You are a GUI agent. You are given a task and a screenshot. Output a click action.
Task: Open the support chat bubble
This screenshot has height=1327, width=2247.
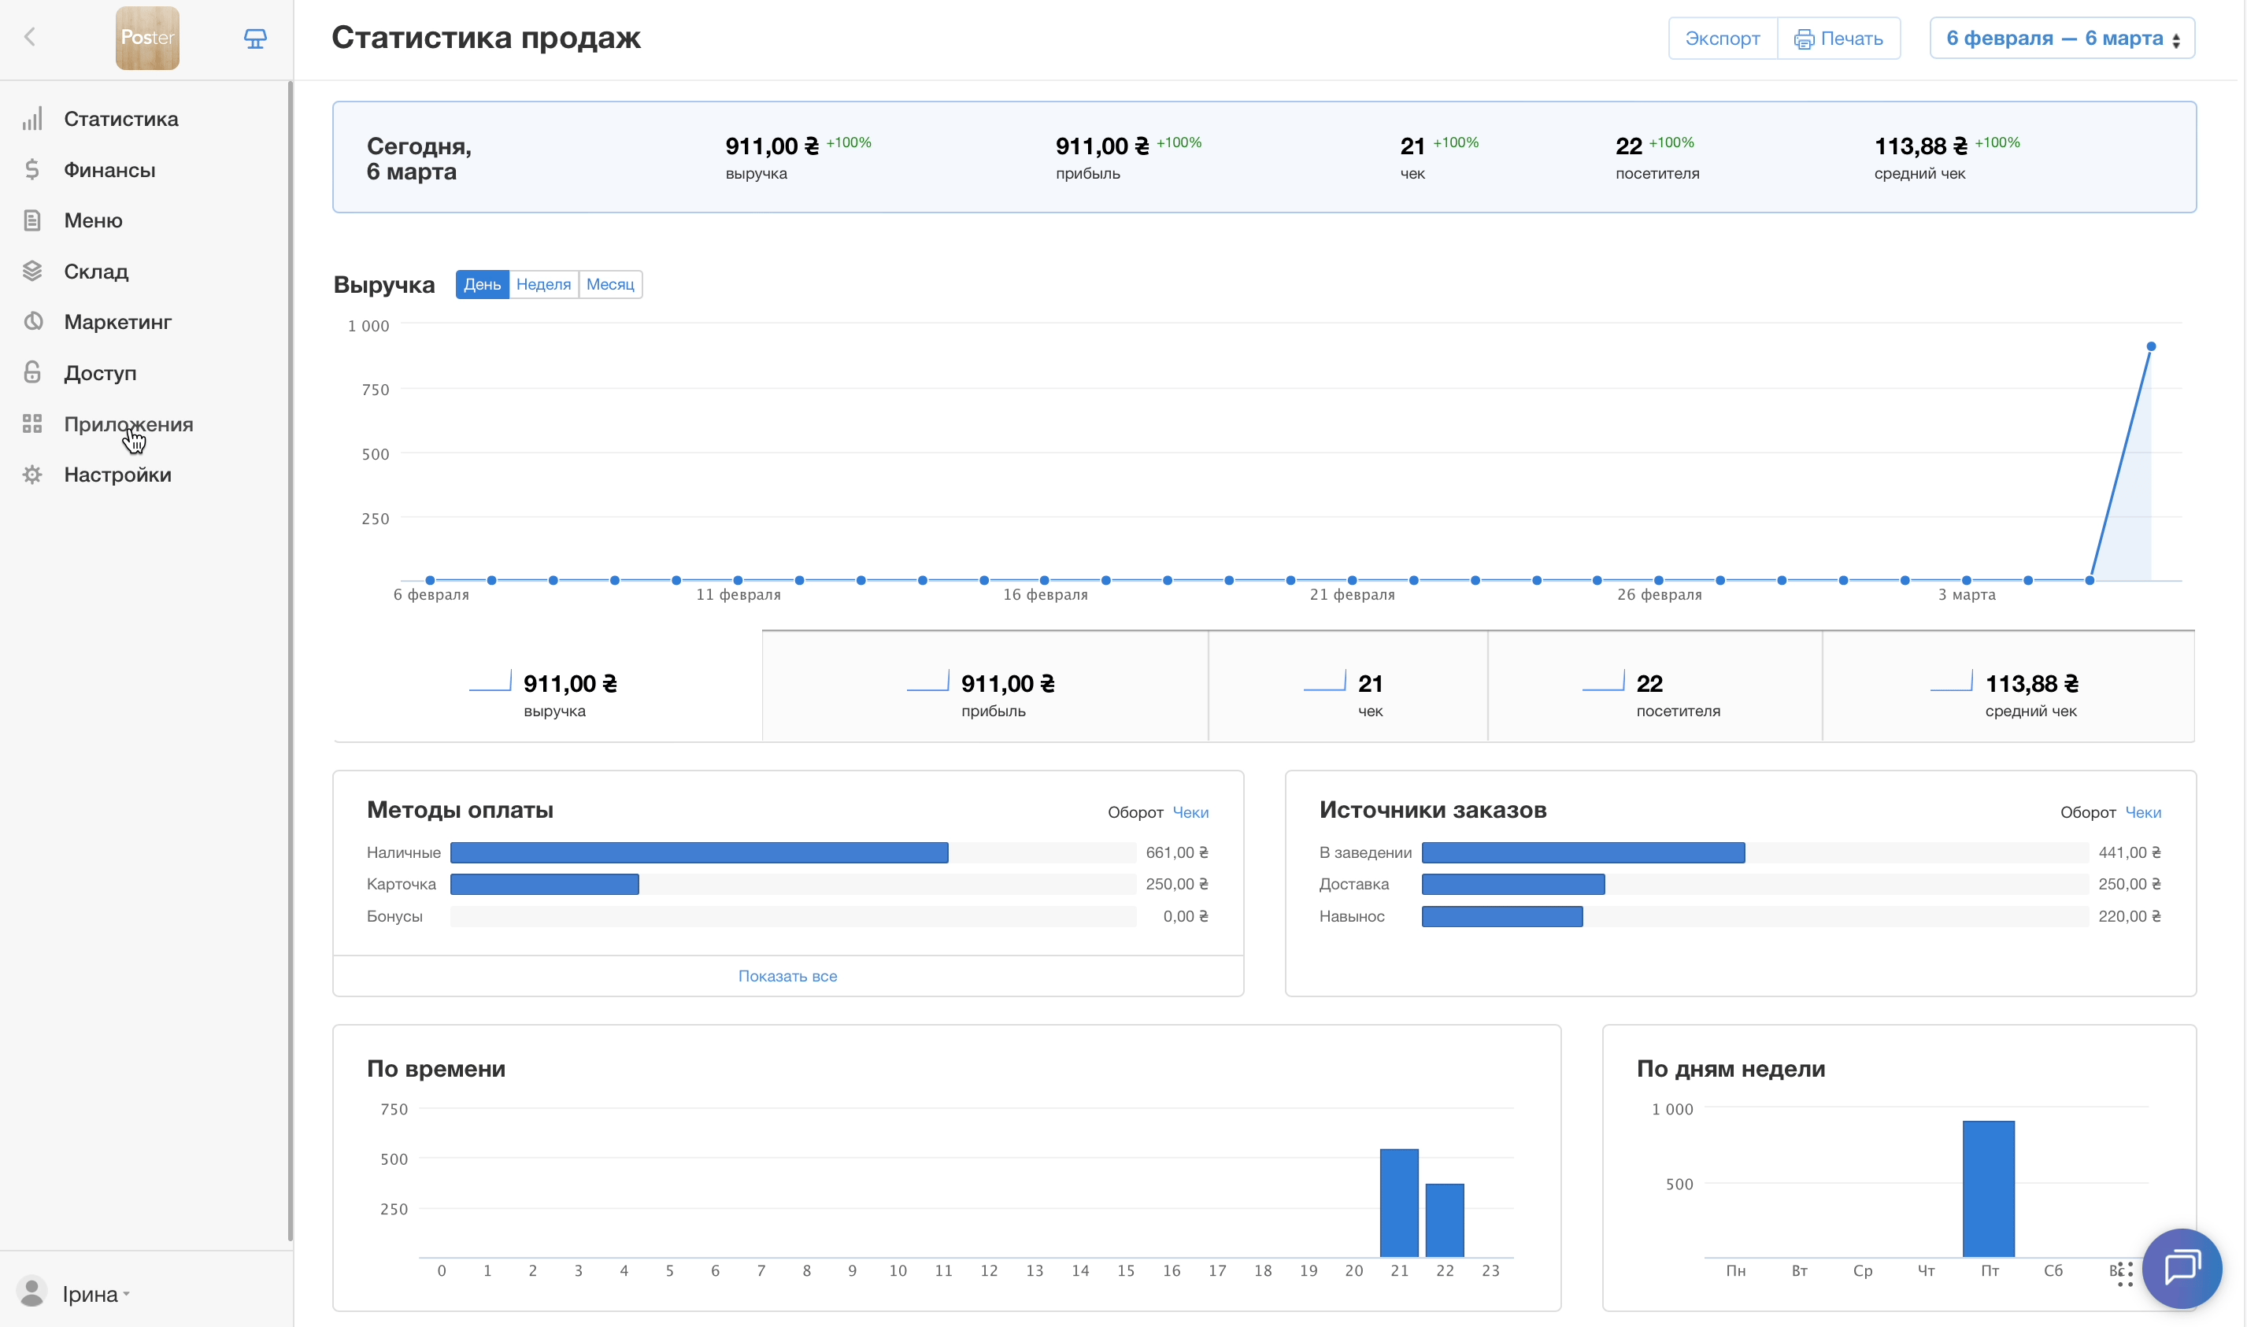click(x=2181, y=1267)
